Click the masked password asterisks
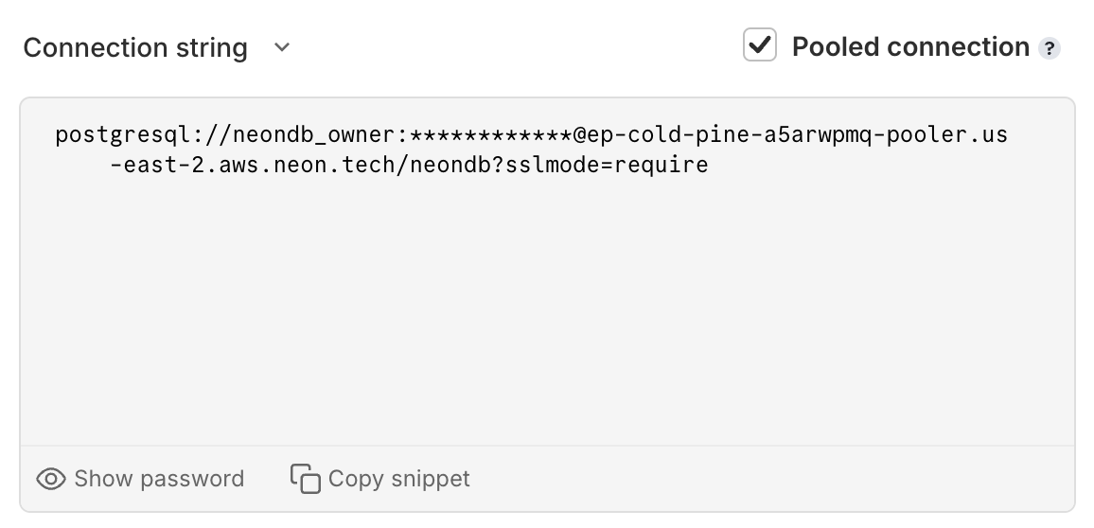 491,134
